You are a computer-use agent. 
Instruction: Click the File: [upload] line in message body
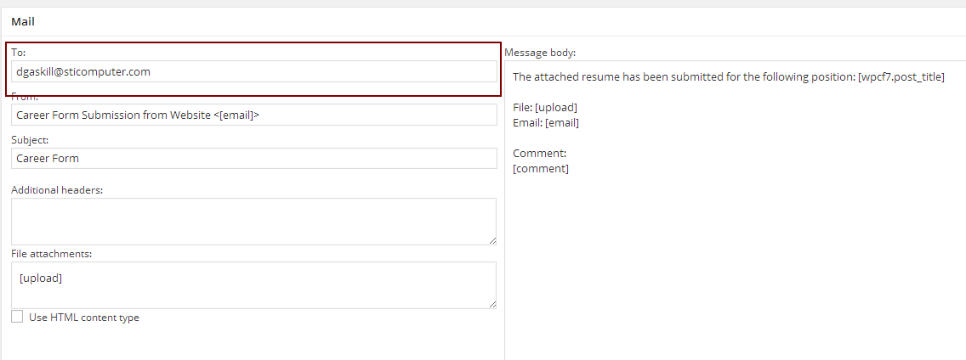click(545, 108)
